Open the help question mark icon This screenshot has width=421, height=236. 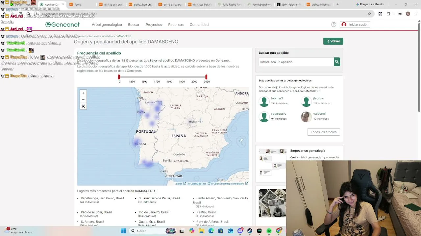click(334, 25)
